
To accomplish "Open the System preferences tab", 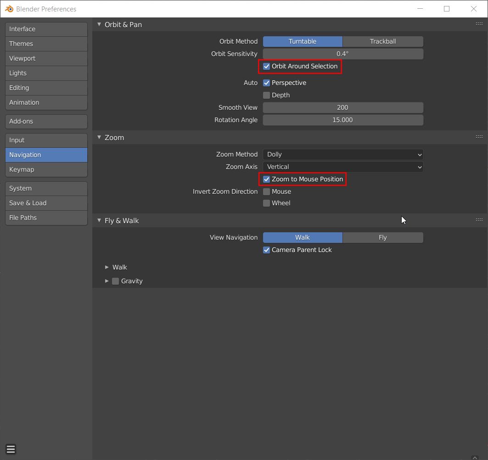I will [46, 188].
